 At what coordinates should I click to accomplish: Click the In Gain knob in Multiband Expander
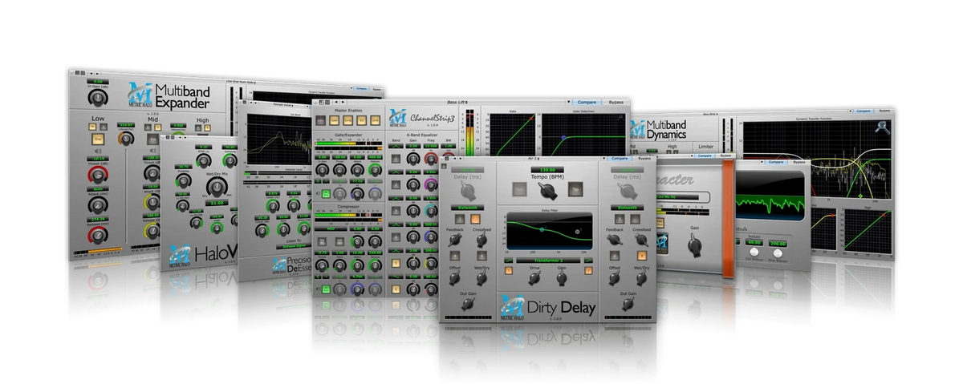[98, 98]
